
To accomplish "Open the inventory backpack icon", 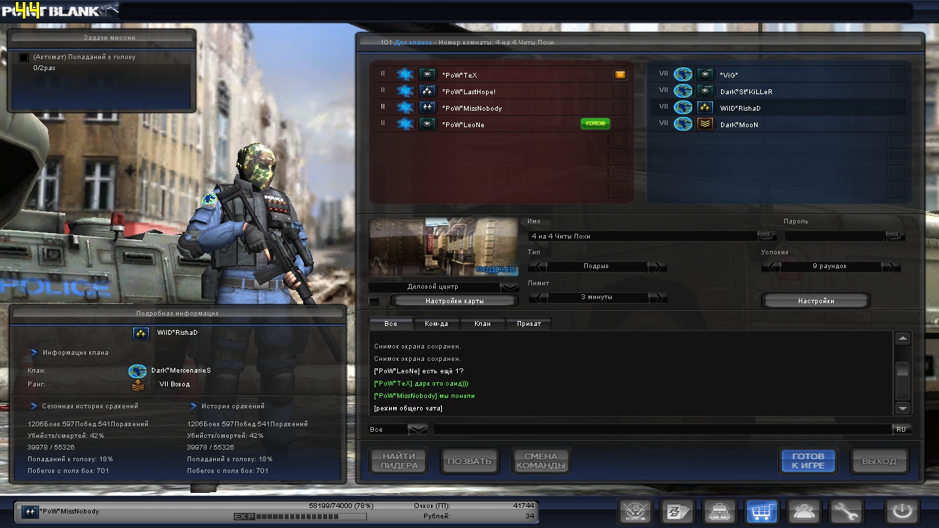I will coord(719,512).
